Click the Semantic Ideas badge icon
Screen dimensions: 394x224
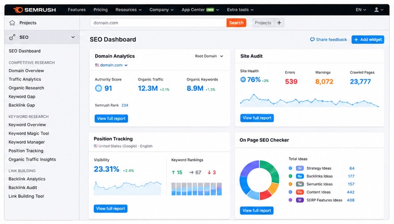pyautogui.click(x=299, y=184)
